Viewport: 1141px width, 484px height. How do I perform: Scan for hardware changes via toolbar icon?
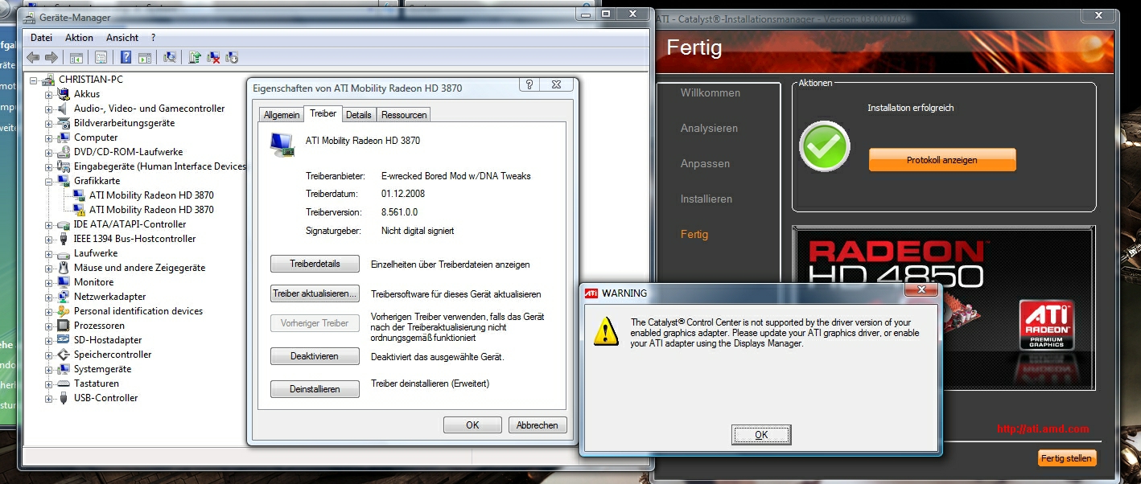[x=170, y=57]
